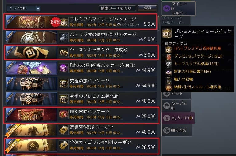Select the ソーシャル category tab

click(x=176, y=106)
